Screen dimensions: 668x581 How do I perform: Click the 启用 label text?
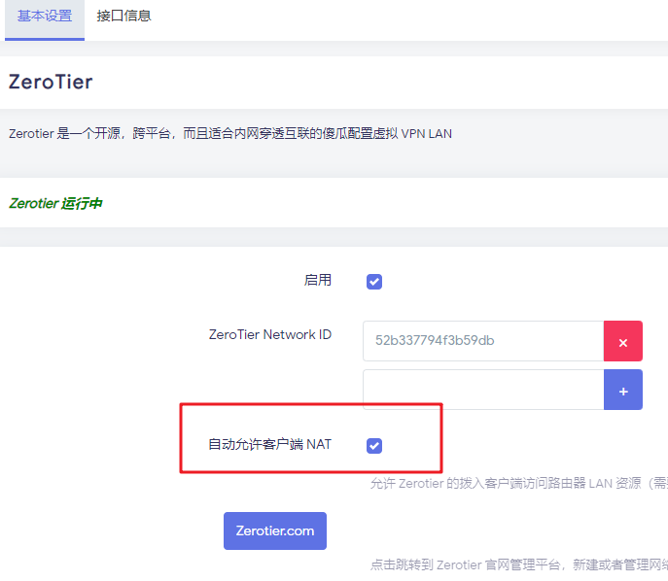coord(318,280)
